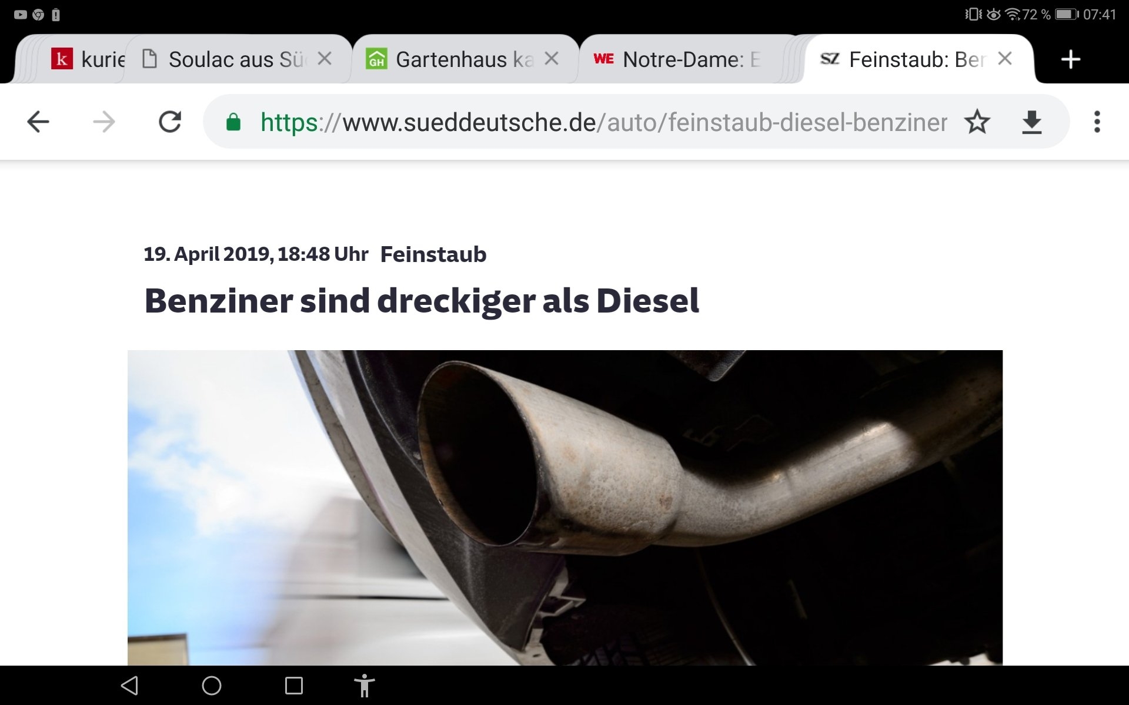View site security via padlock icon
The image size is (1129, 705).
[x=233, y=122]
